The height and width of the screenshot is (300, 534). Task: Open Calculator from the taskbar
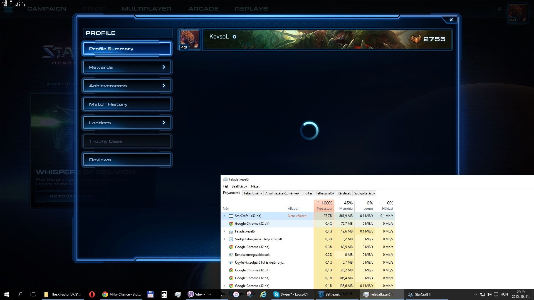point(164,294)
